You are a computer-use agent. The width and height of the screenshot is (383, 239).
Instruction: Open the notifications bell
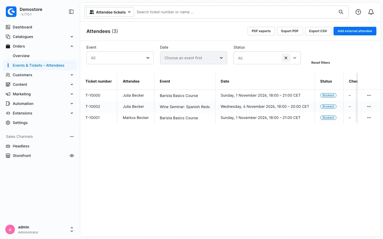pos(371,12)
